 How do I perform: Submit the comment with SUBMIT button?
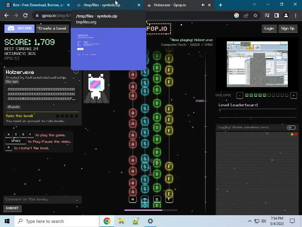click(x=12, y=208)
